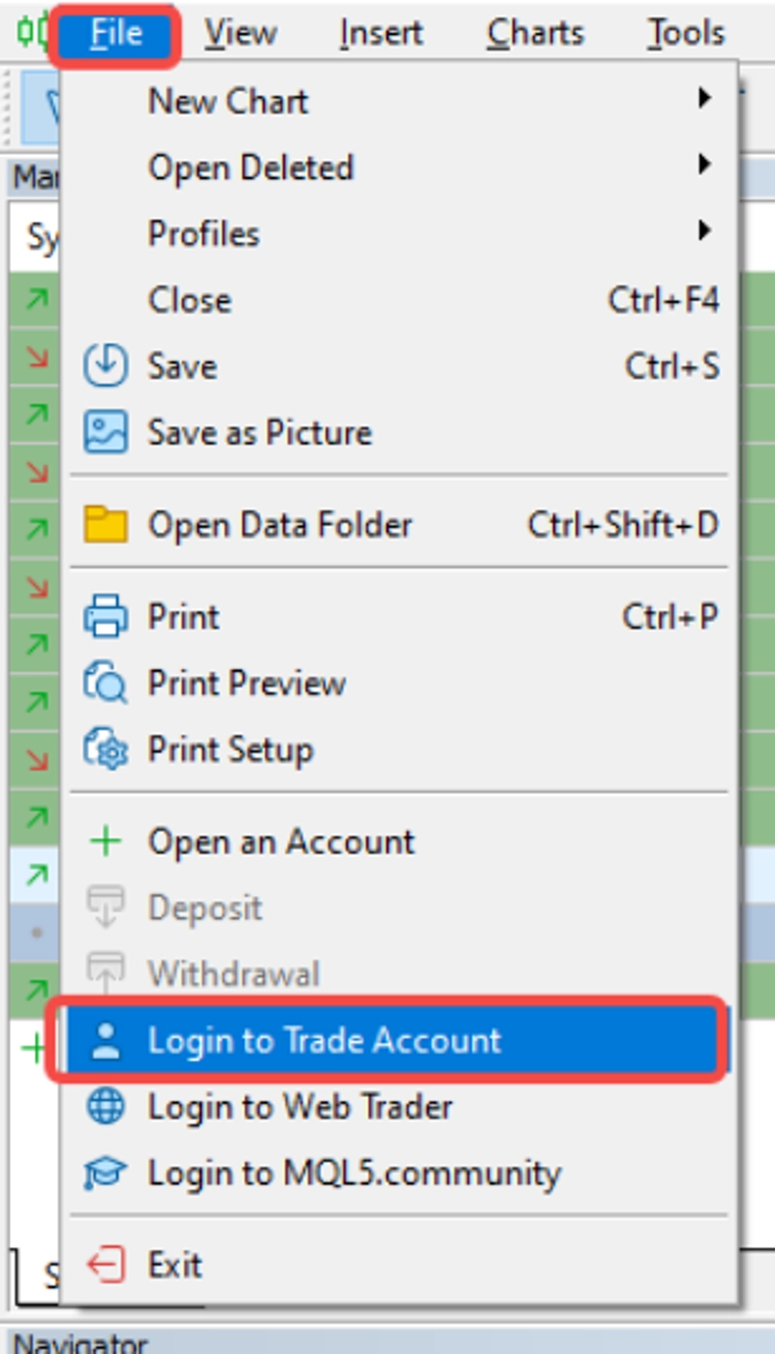775x1354 pixels.
Task: Open the Insert menu
Action: (x=381, y=33)
